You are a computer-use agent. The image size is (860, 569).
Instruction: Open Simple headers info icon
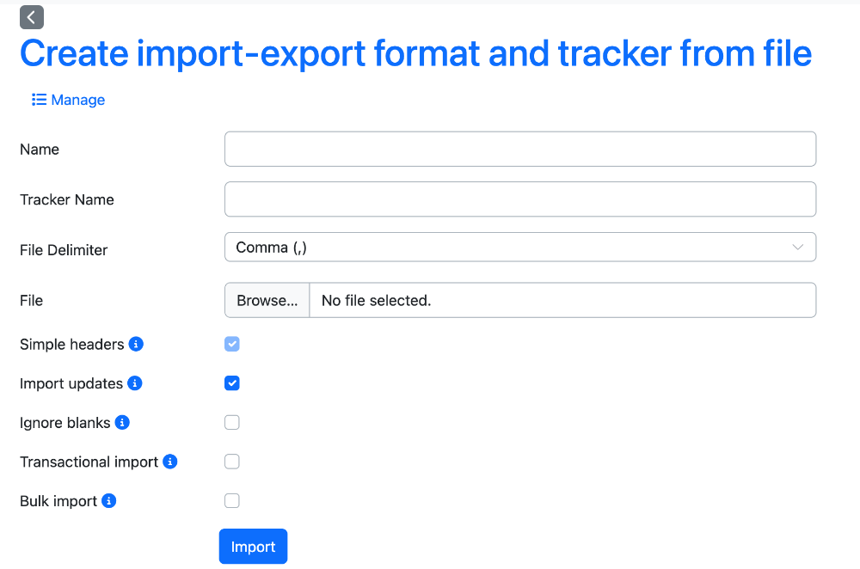pyautogui.click(x=136, y=345)
